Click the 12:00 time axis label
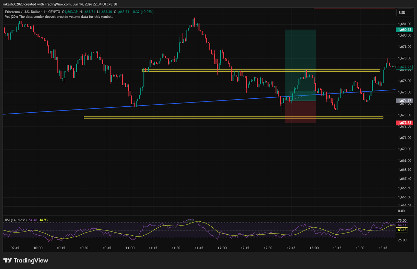Screen dimensions: 417x269 pyautogui.click(x=222, y=248)
